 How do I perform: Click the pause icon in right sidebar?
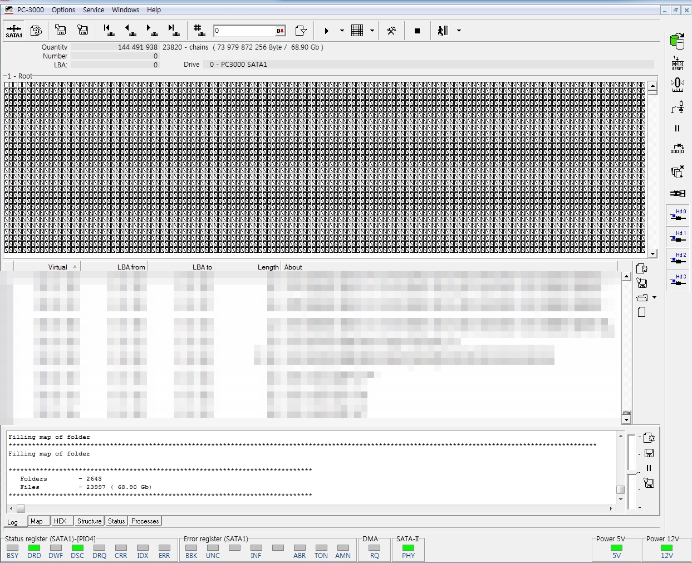(678, 128)
